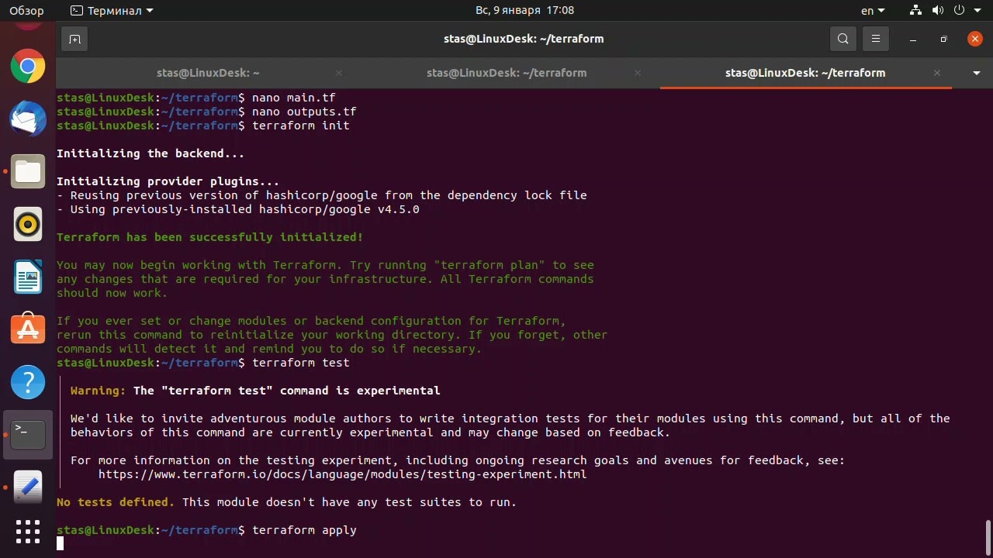Switch to the middle stas@LinuxDesk: ~/terraform tab

(x=507, y=73)
